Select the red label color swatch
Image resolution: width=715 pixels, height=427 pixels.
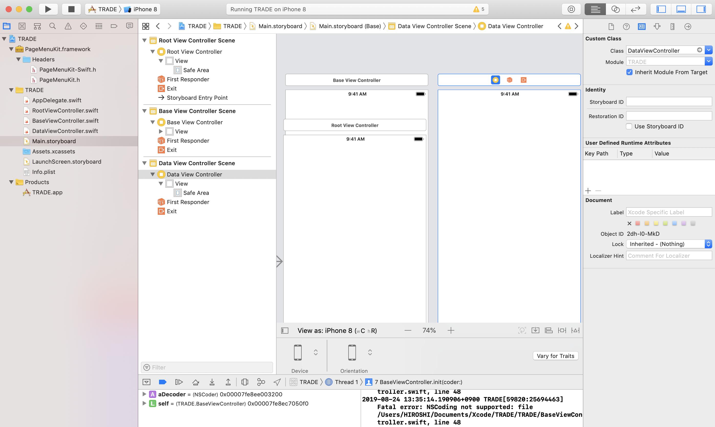pos(638,223)
